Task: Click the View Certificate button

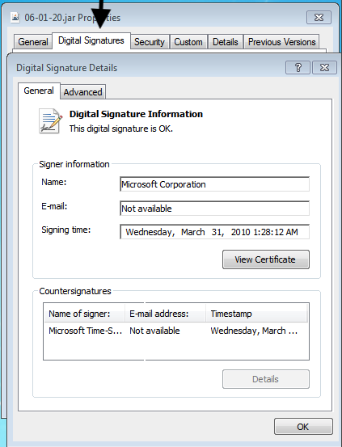Action: (266, 259)
